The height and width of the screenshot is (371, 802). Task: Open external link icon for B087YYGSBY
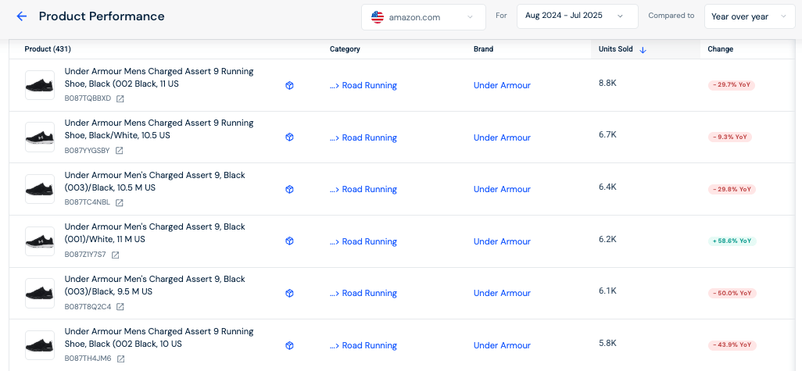tap(119, 151)
